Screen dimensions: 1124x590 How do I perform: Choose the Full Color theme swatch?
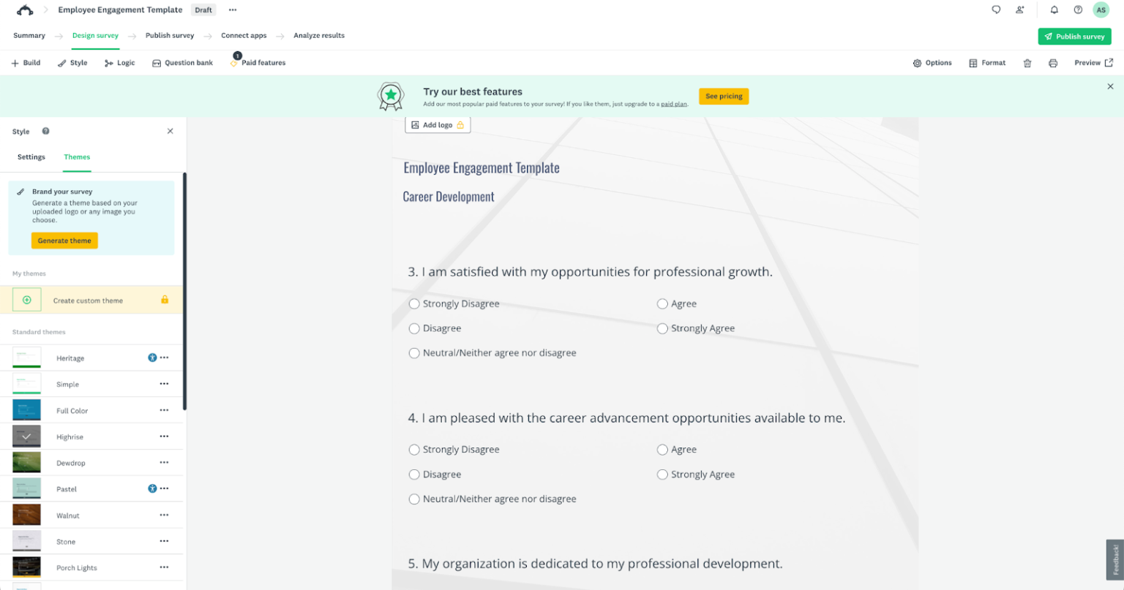[x=27, y=410]
